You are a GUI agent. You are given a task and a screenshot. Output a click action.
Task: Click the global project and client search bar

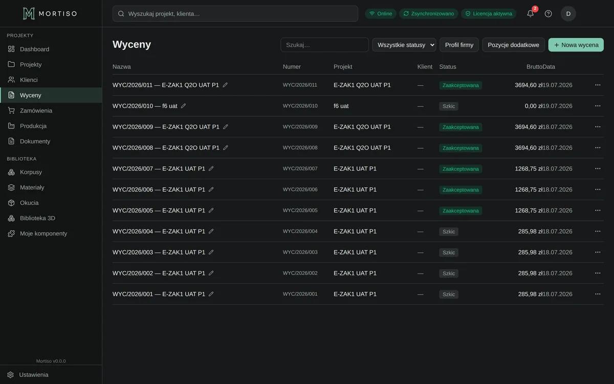click(x=235, y=14)
